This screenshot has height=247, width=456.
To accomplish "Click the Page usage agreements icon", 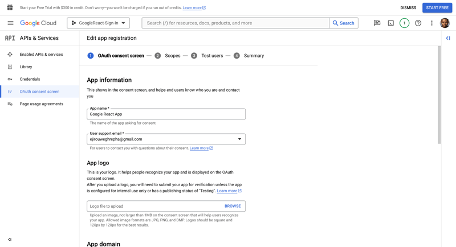I will 10,104.
